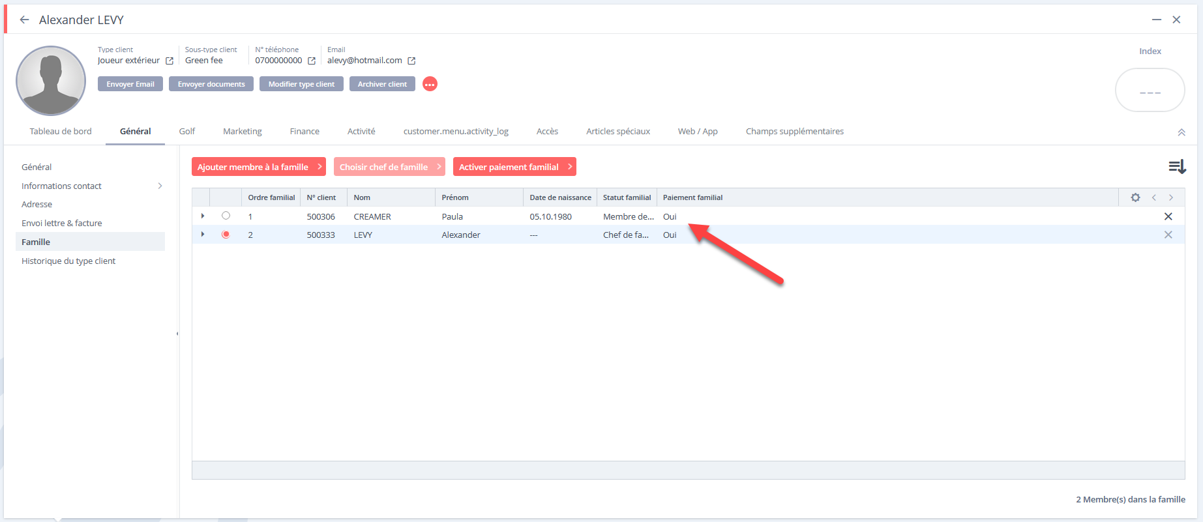Open the Web / App tab

698,131
